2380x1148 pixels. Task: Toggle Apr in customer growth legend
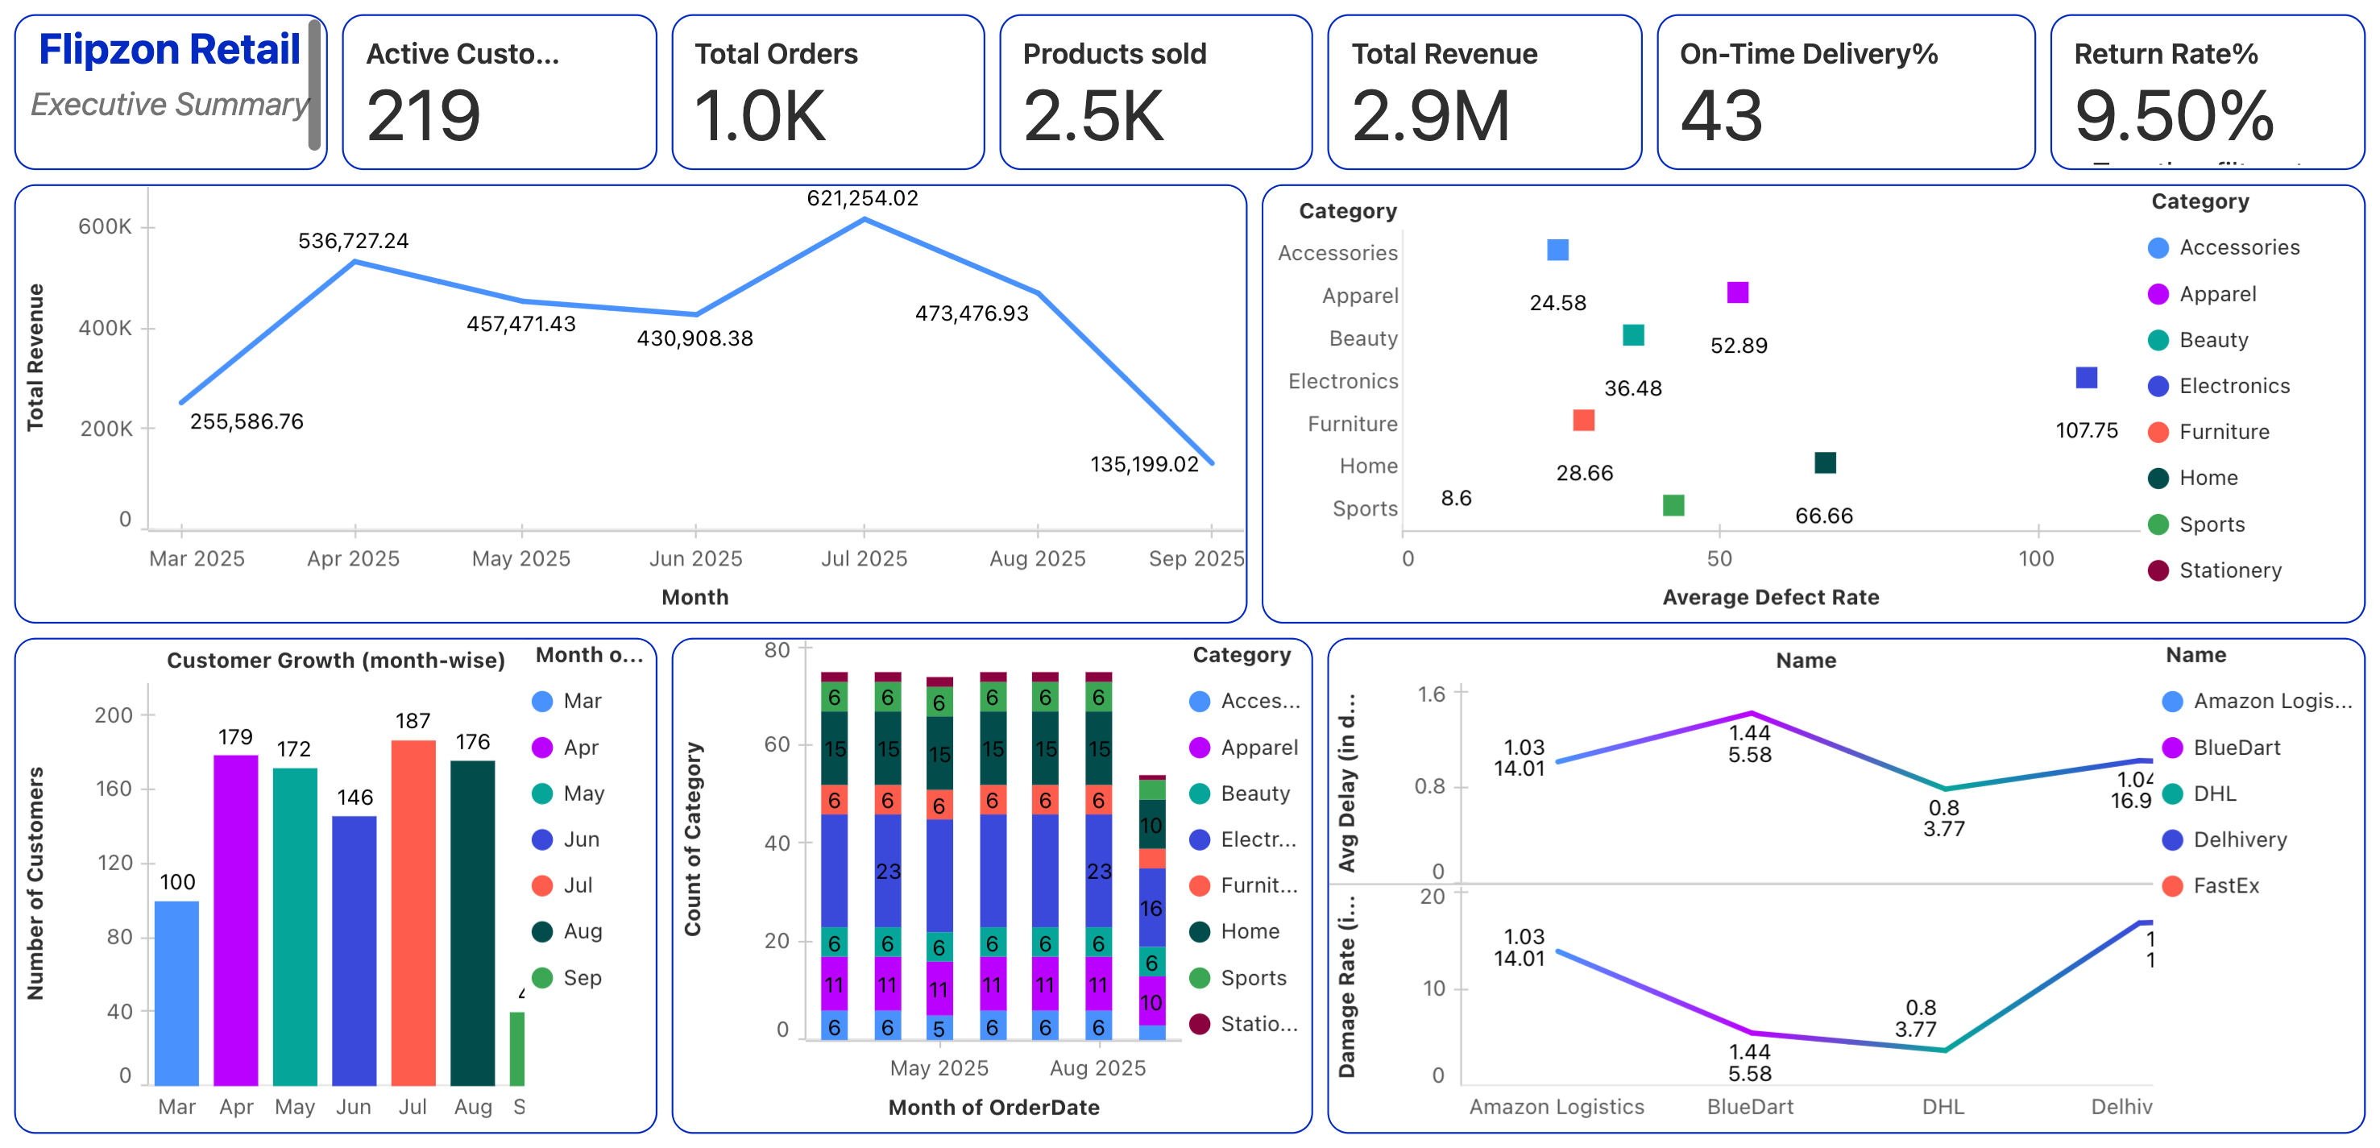(580, 747)
